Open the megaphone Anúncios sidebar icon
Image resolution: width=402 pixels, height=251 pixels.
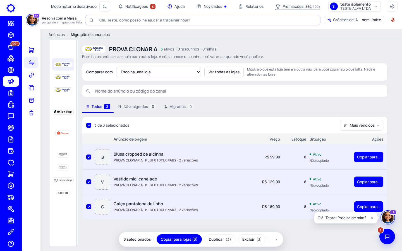click(x=11, y=81)
